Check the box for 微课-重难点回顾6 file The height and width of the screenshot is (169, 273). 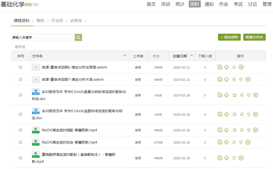pyautogui.click(x=20, y=67)
